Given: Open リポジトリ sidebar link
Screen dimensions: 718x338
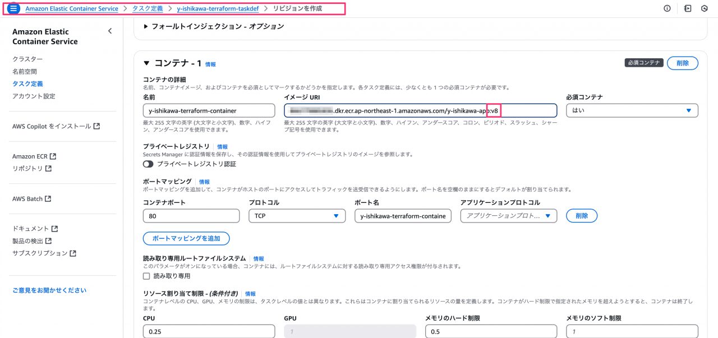Looking at the screenshot, I should pyautogui.click(x=27, y=168).
